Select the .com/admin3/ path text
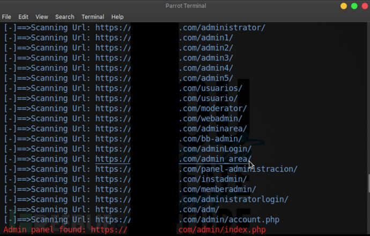370x236 pixels. [206, 58]
